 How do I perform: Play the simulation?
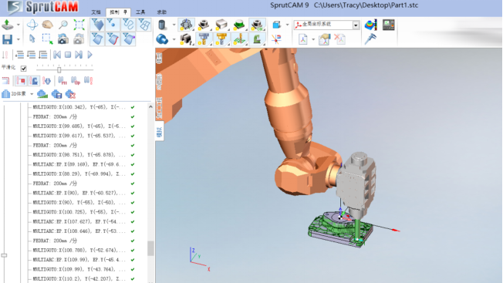[89, 55]
